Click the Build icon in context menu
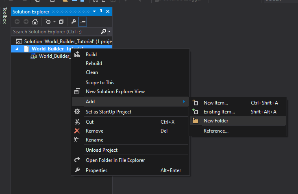Image resolution: width=298 pixels, height=194 pixels. coord(77,54)
